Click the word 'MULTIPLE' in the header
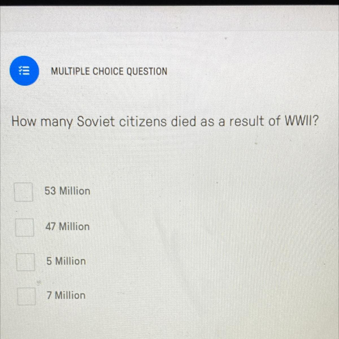 point(71,71)
